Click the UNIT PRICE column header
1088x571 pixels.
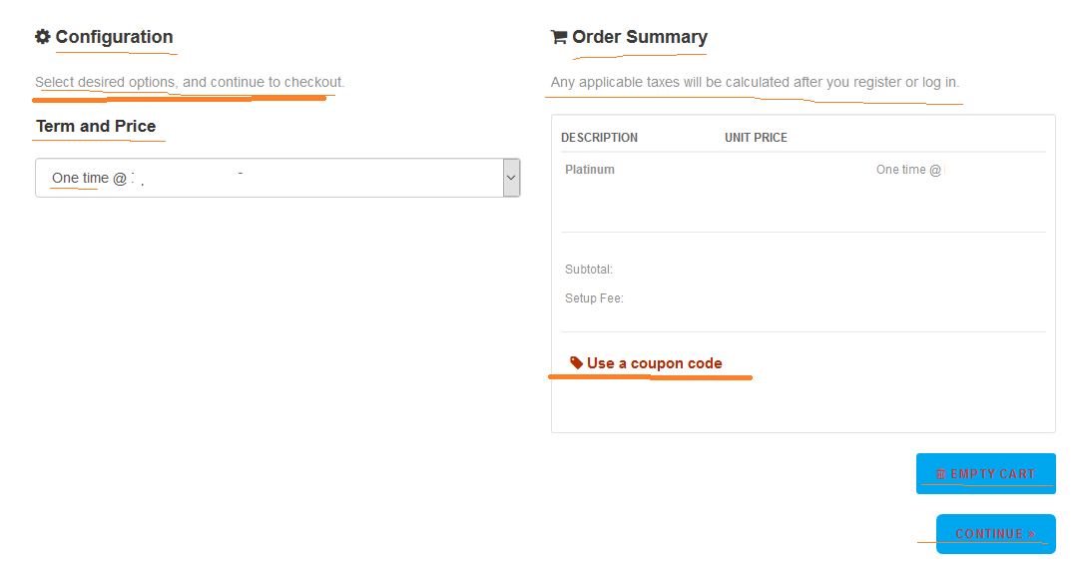[x=757, y=138]
